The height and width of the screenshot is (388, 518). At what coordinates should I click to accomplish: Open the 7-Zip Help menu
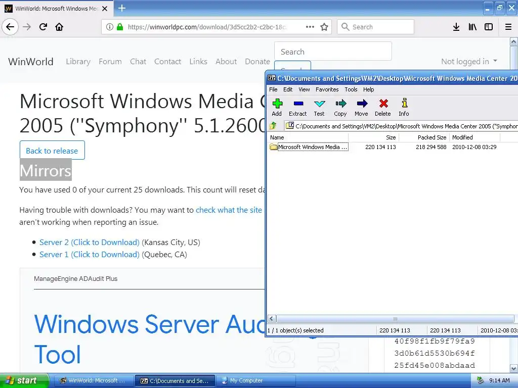click(368, 89)
